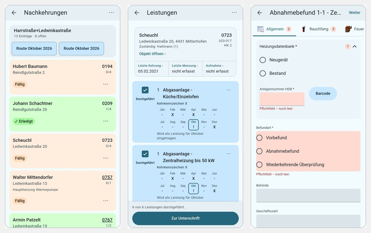This screenshot has width=371, height=233.
Task: Open the Objekt öffnen link
Action: (x=152, y=54)
